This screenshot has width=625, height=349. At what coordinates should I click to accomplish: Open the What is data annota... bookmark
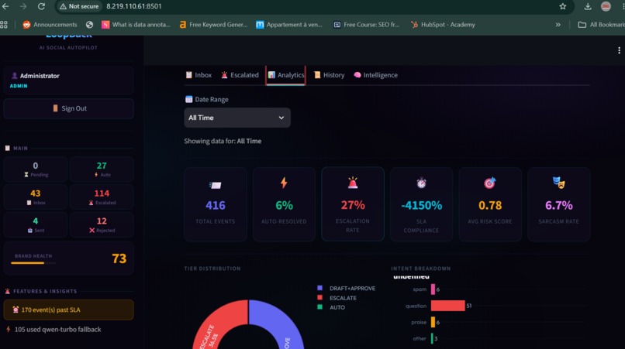[x=136, y=25]
